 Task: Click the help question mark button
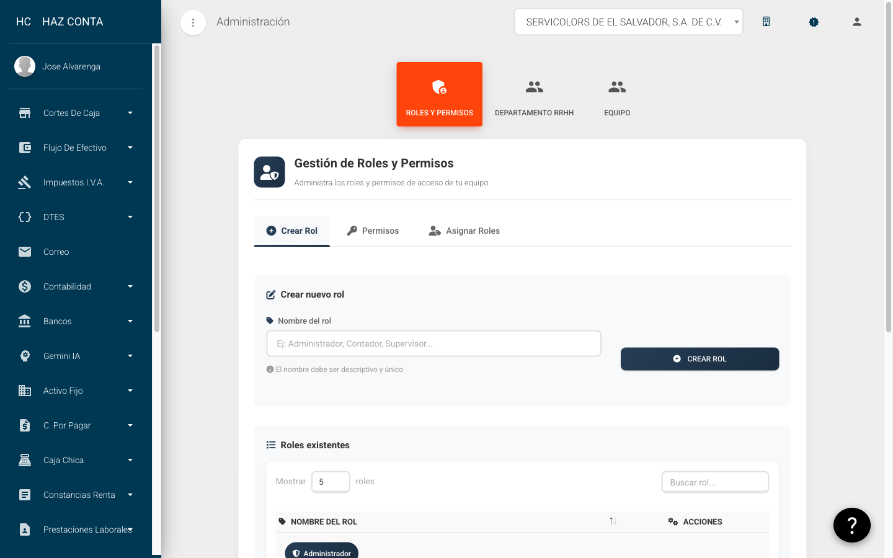tap(852, 525)
